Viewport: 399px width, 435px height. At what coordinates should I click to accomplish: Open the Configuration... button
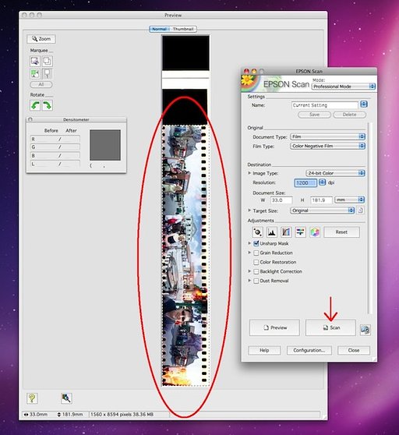(x=309, y=350)
